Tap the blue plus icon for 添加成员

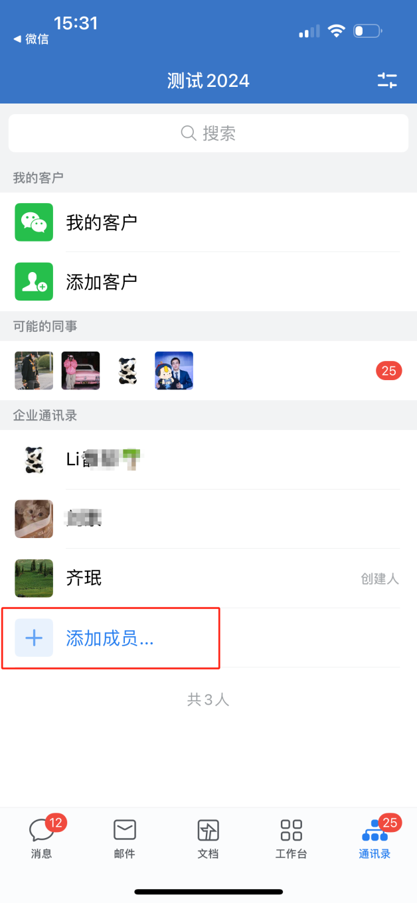click(x=34, y=638)
